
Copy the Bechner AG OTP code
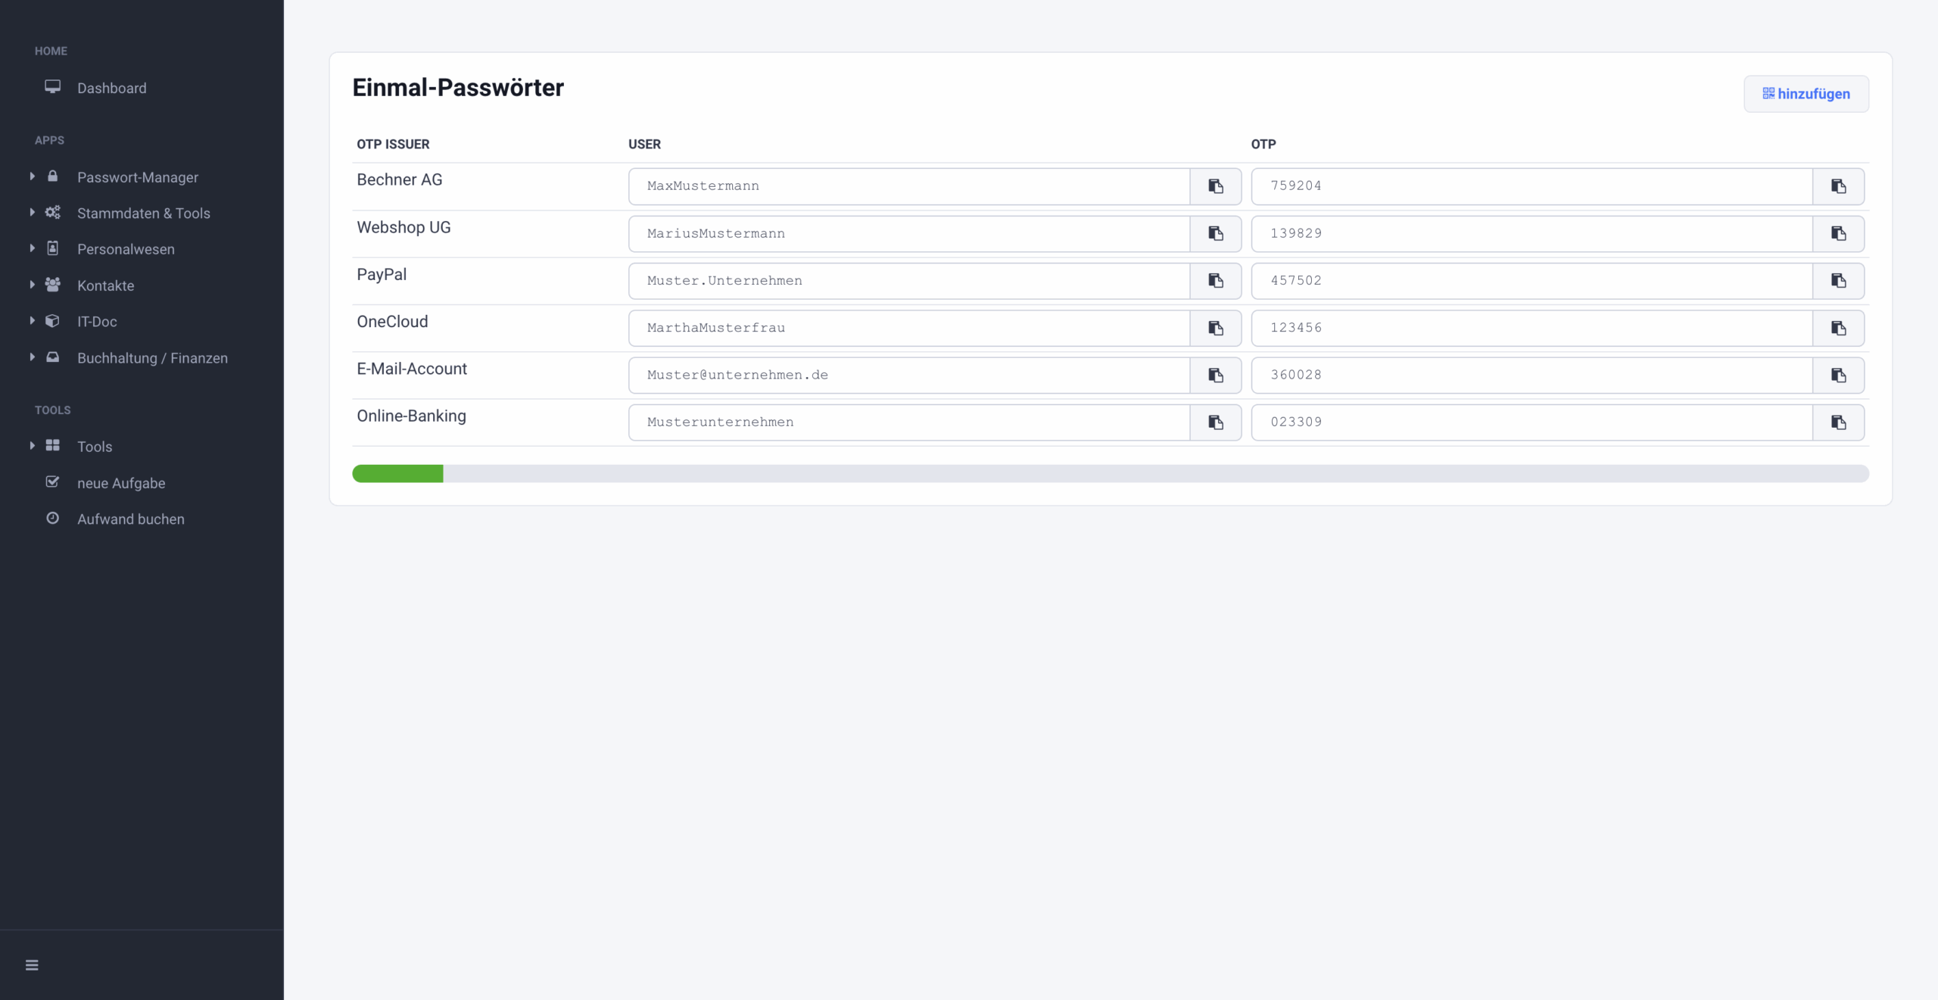point(1838,186)
